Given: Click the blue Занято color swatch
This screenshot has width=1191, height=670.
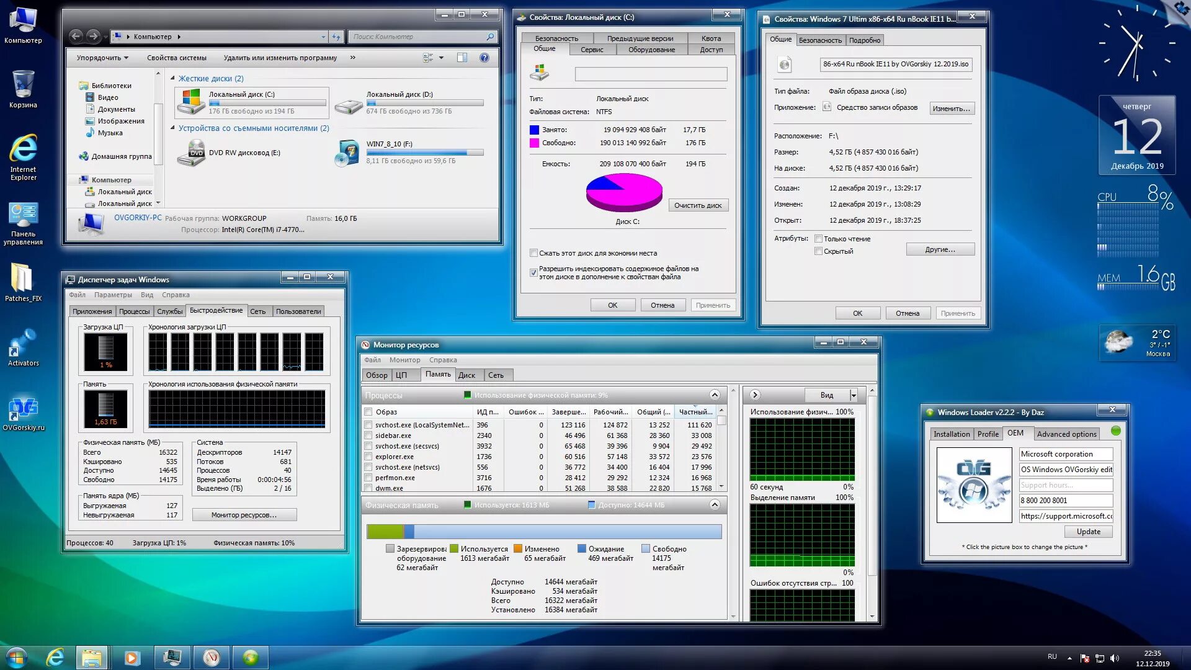Looking at the screenshot, I should coord(534,130).
